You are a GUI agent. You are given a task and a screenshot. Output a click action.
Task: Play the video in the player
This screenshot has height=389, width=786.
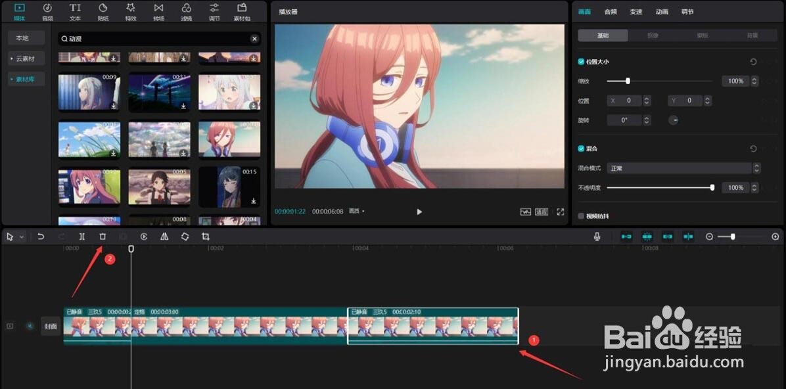point(419,212)
